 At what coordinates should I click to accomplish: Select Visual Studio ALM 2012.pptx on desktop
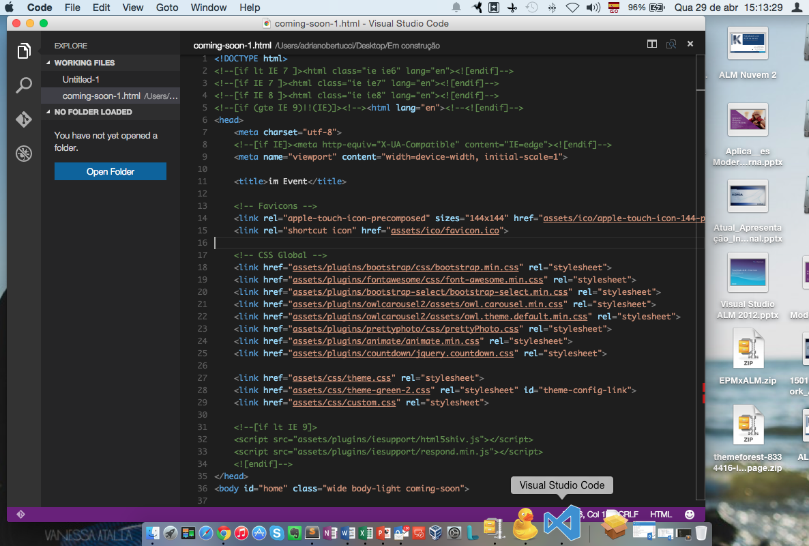pos(748,287)
